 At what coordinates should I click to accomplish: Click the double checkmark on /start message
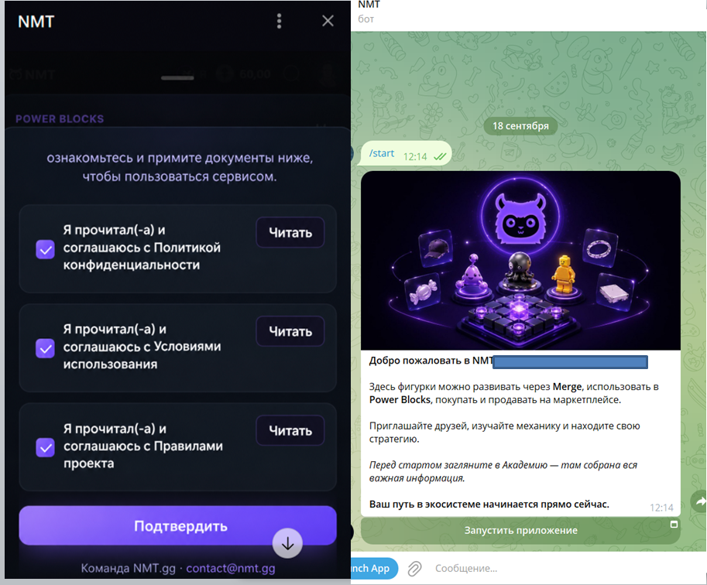[x=440, y=156]
